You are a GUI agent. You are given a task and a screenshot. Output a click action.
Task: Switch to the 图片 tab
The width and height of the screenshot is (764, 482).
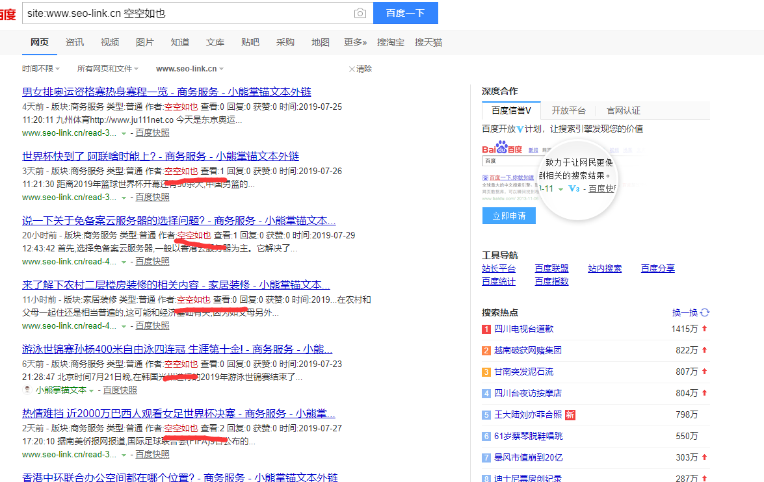click(145, 42)
